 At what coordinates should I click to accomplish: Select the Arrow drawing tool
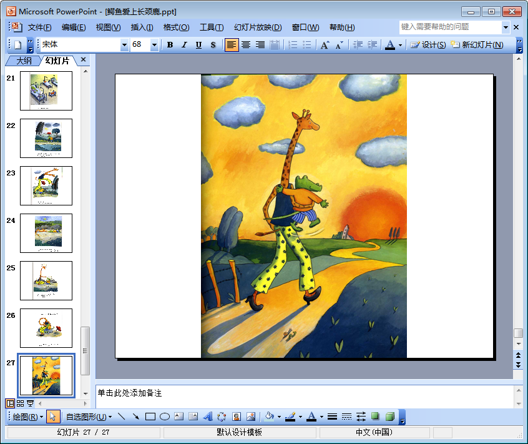pyautogui.click(x=135, y=417)
